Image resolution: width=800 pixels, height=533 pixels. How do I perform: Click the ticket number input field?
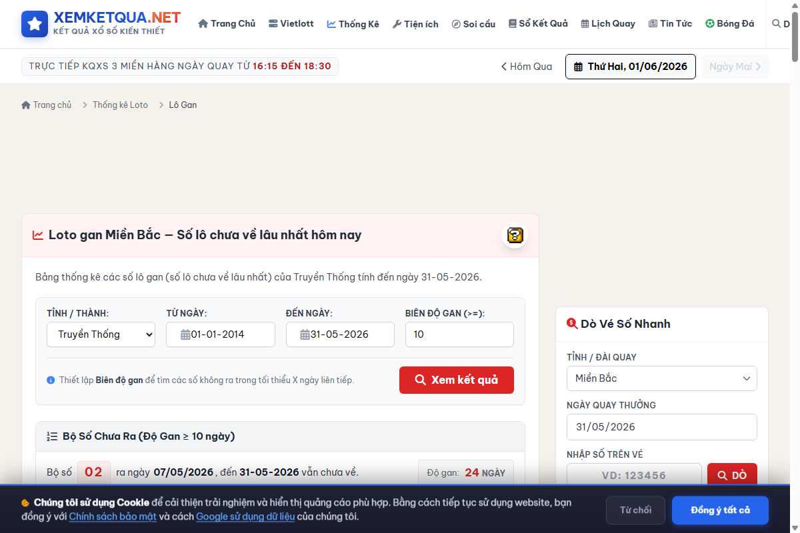(x=634, y=475)
